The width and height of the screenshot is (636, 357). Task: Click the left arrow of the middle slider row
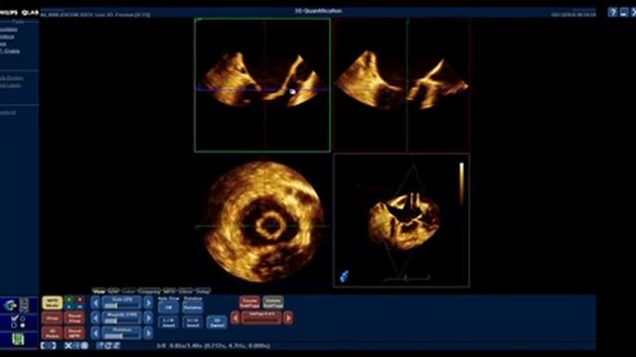click(95, 317)
